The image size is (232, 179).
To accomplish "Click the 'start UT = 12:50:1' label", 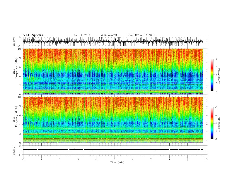I will [141, 35].
